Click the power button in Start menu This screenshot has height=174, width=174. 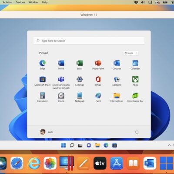point(137,132)
